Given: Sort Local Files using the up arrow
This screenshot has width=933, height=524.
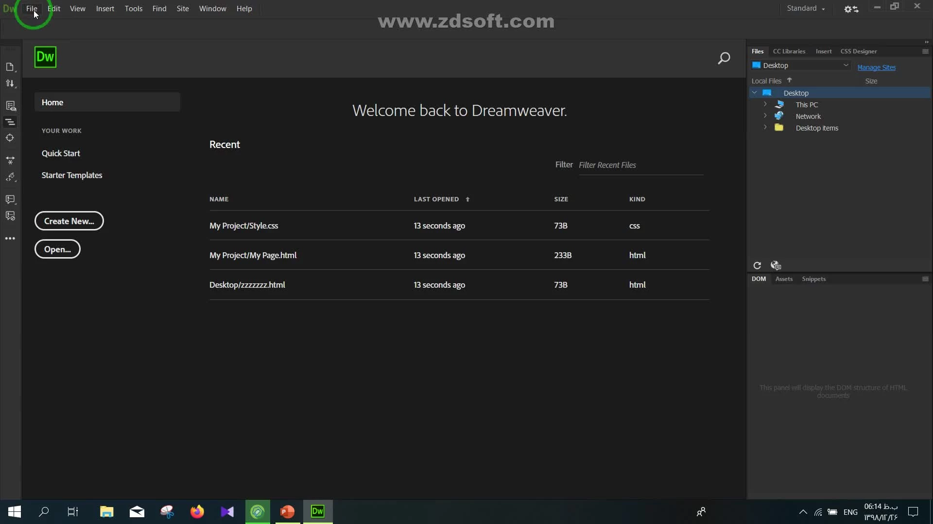Looking at the screenshot, I should (x=789, y=81).
